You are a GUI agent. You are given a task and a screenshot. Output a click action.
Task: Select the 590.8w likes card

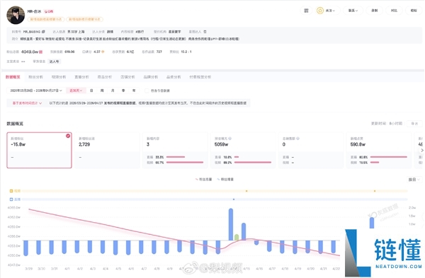(x=379, y=150)
